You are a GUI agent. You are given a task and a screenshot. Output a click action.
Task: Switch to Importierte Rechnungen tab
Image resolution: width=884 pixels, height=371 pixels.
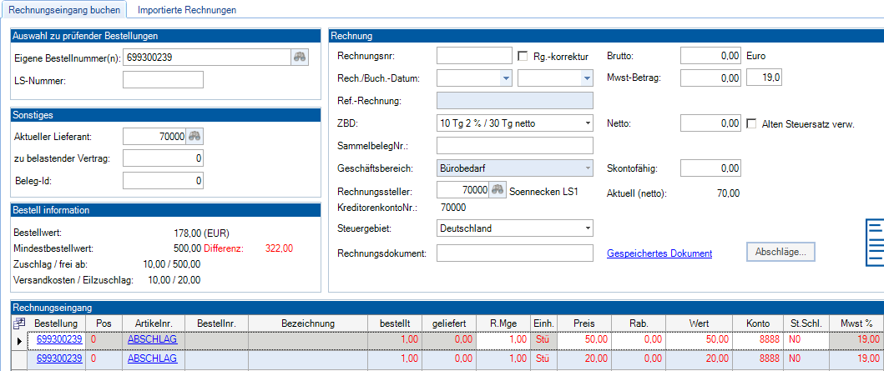tap(187, 10)
